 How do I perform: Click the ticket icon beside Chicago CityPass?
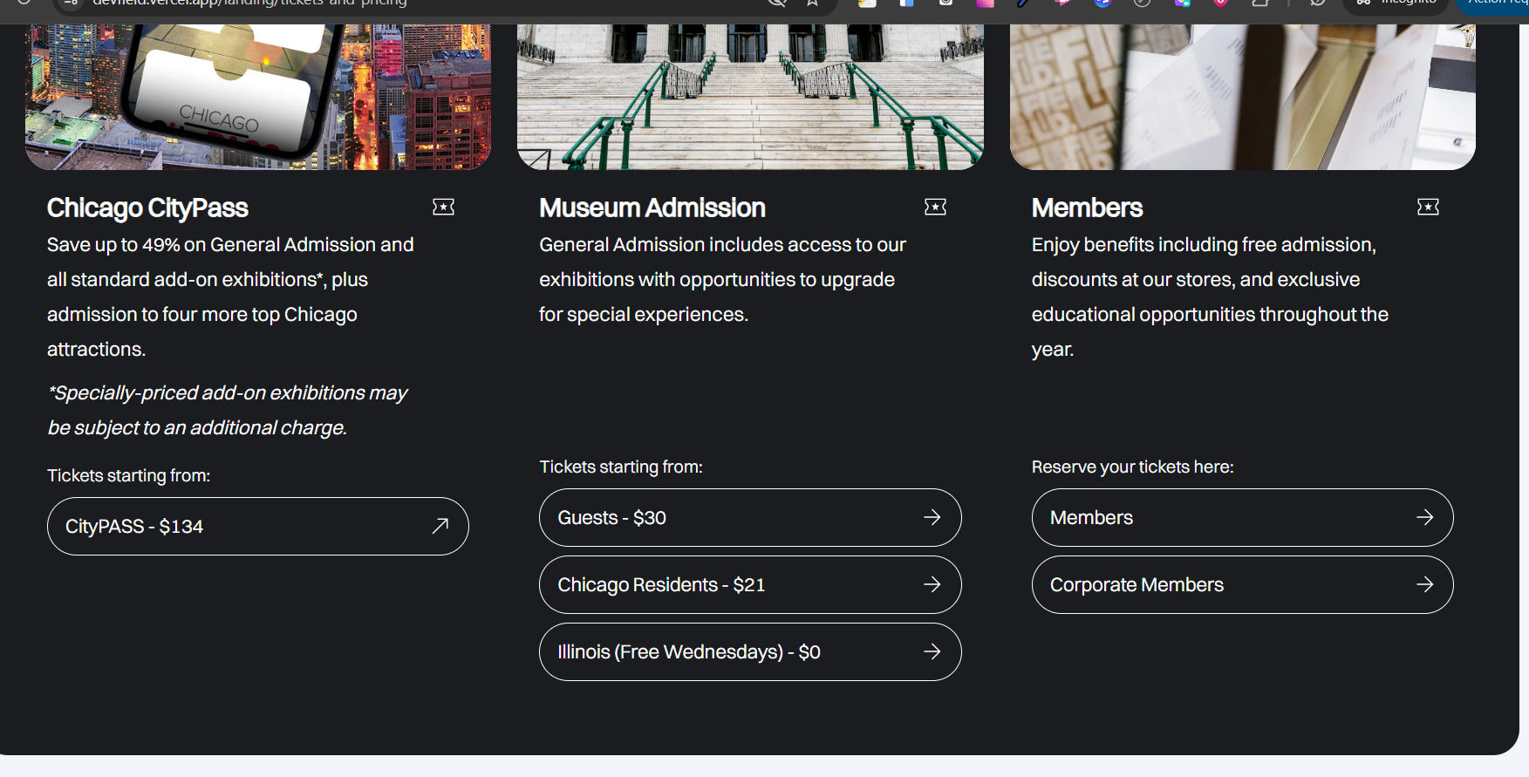click(443, 207)
